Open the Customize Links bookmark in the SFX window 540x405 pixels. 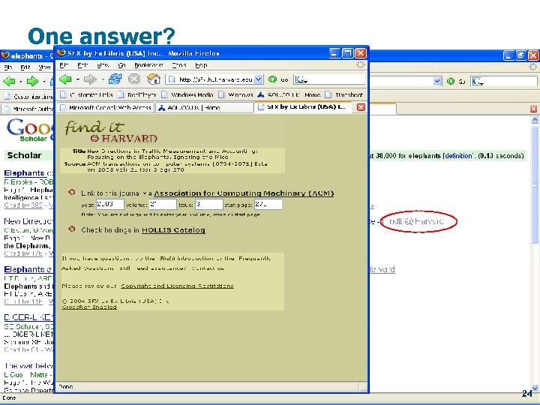[x=87, y=94]
